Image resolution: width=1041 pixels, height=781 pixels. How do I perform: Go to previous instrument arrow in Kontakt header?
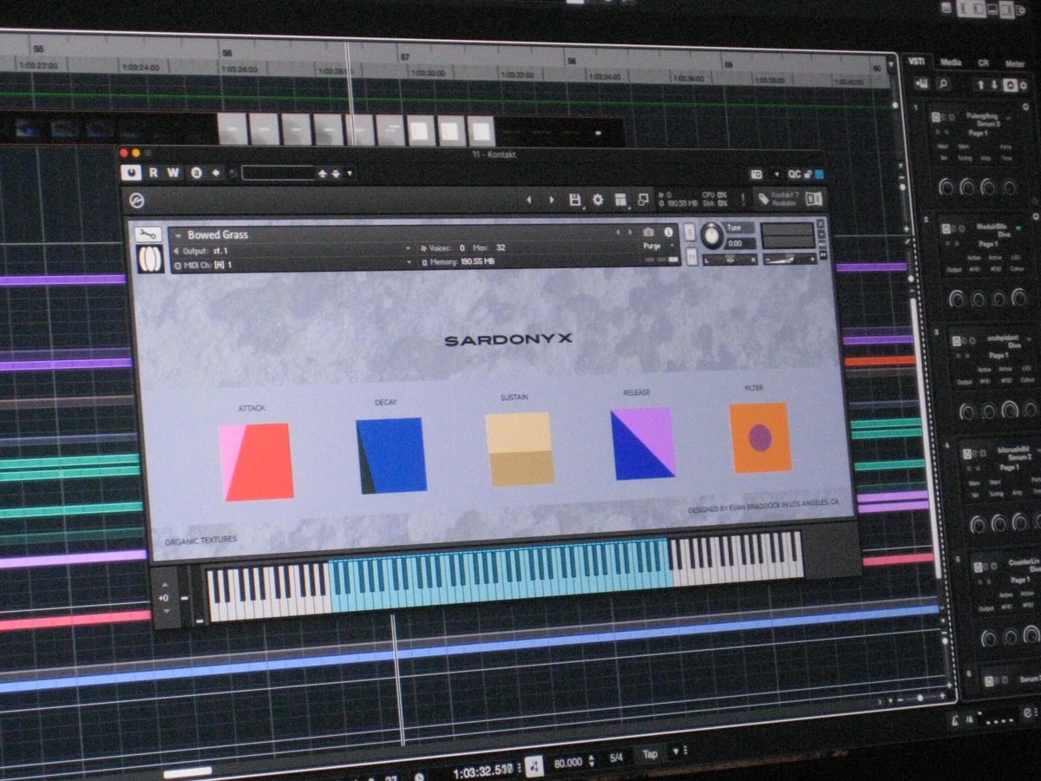(x=529, y=200)
